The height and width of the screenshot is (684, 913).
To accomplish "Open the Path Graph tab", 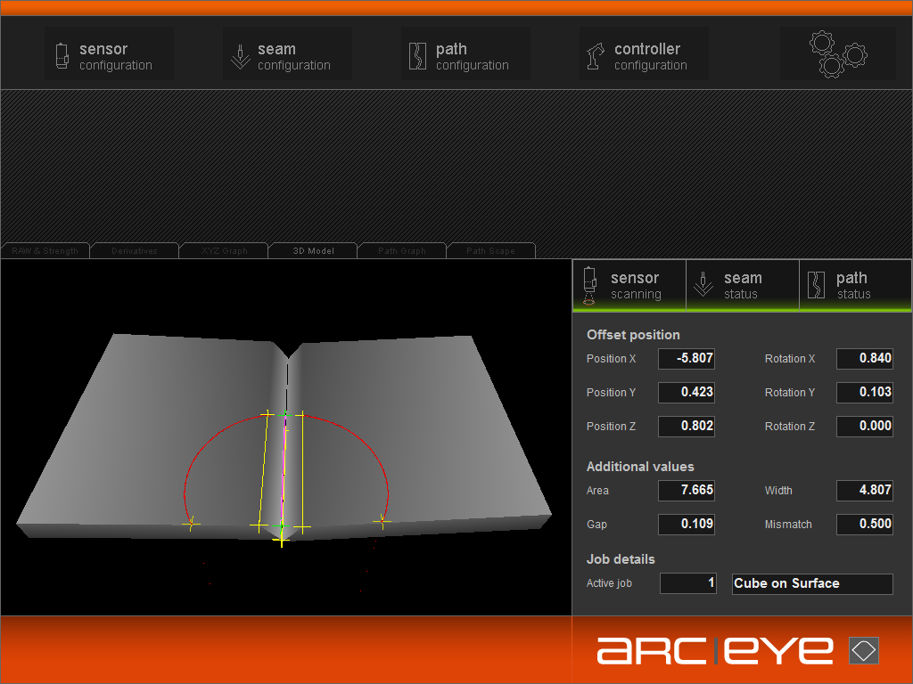I will point(402,251).
